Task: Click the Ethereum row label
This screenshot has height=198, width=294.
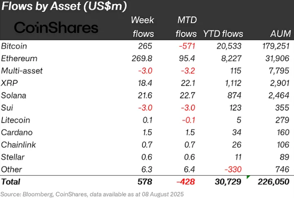Action: 20,59
